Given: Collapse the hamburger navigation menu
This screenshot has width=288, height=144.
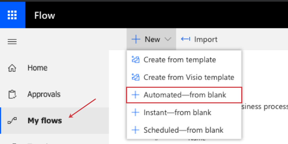Looking at the screenshot, I should 12,42.
